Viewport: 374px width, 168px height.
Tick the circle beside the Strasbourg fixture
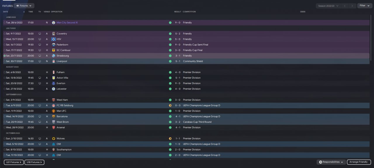(x=4, y=56)
